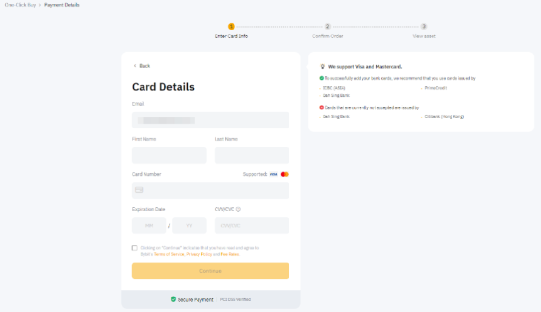Image resolution: width=541 pixels, height=312 pixels.
Task: Click the green Secure Payment shield icon
Action: click(173, 299)
